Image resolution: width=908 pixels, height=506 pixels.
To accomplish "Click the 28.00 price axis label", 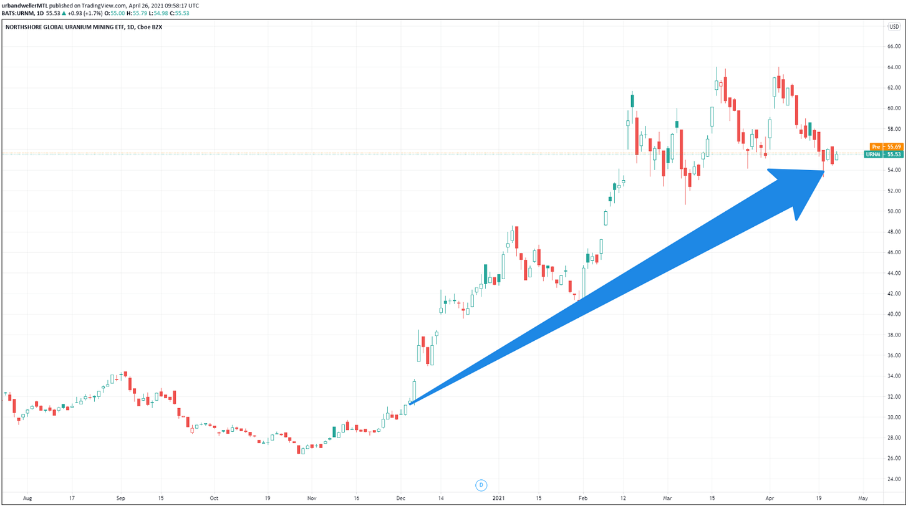I will [894, 437].
